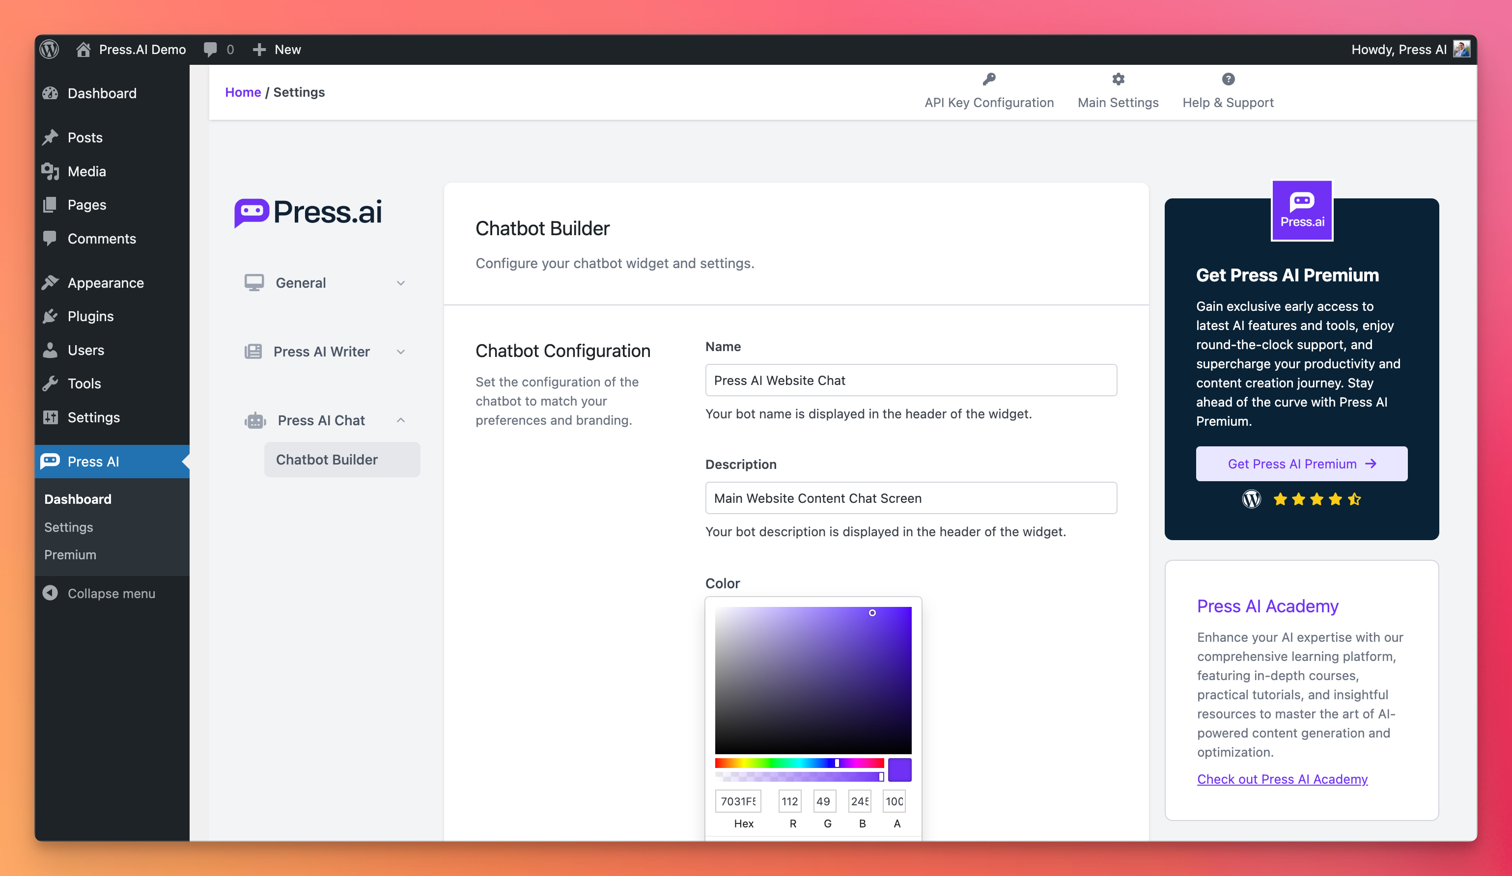The image size is (1512, 876).
Task: Click the Main Settings gear icon
Action: pyautogui.click(x=1118, y=79)
